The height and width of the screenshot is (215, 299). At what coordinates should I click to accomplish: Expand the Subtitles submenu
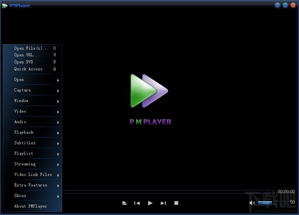(32, 143)
